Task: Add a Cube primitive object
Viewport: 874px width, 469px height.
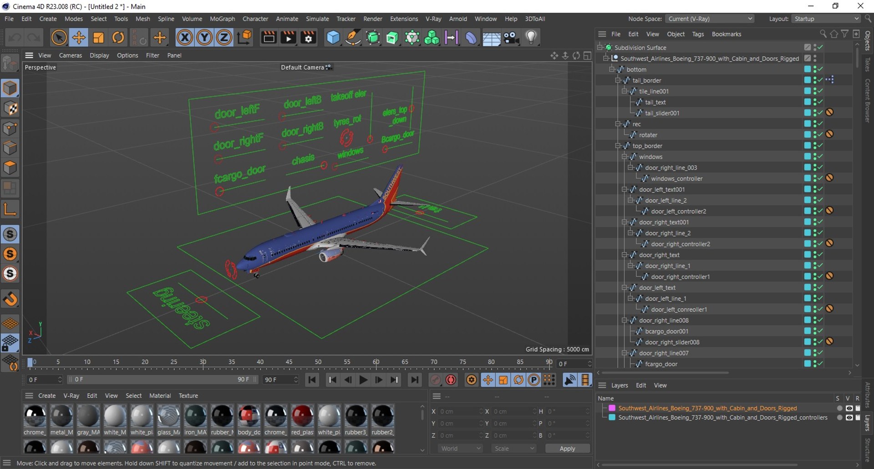Action: coord(333,37)
